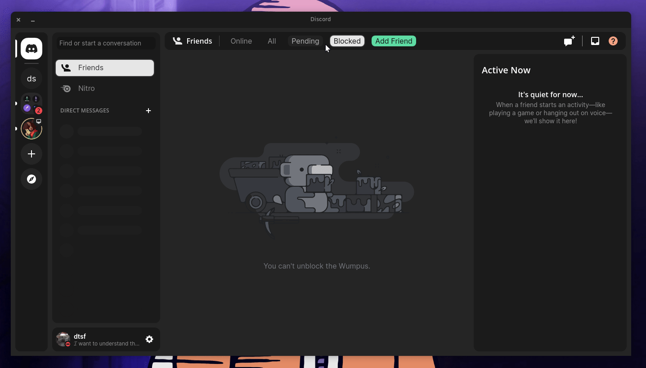Click dtsf user avatar
Viewport: 646px width, 368px height.
click(x=63, y=339)
